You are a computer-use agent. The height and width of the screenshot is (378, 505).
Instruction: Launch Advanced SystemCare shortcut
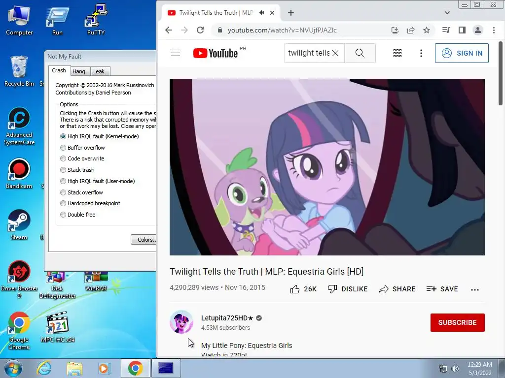pos(19,126)
